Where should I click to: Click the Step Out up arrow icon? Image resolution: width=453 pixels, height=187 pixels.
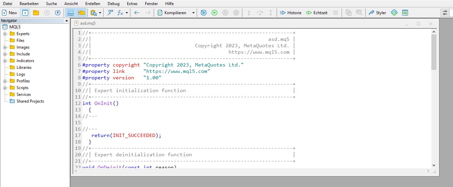[x=271, y=12]
